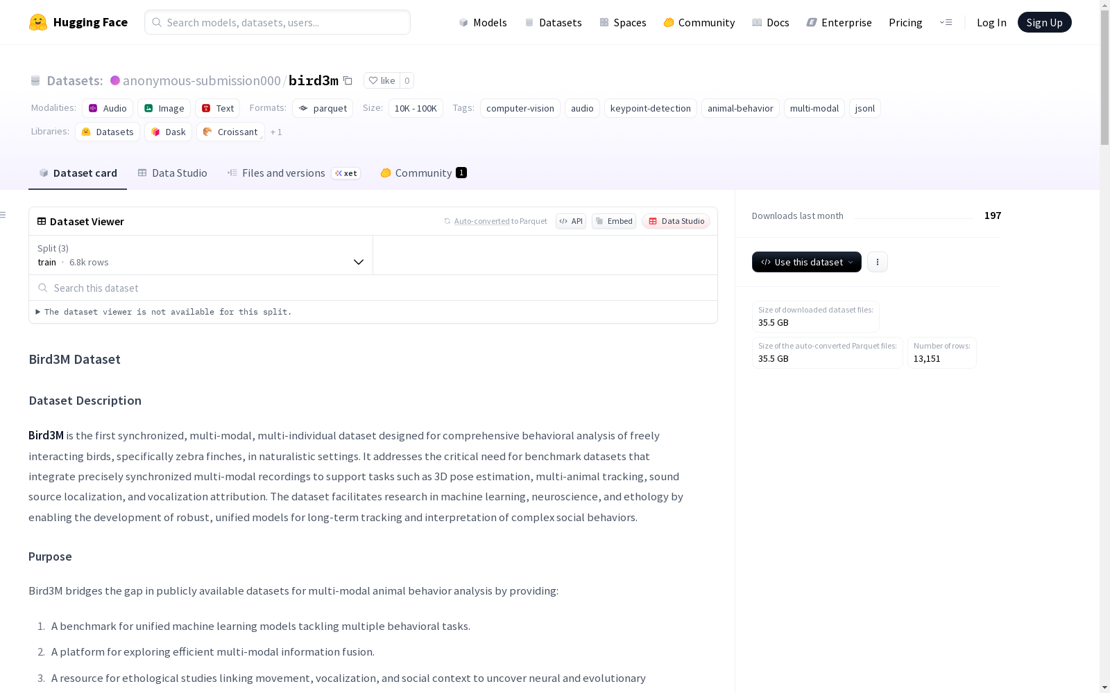Open Spaces from the navigation bar
The height and width of the screenshot is (693, 1110).
pyautogui.click(x=623, y=22)
